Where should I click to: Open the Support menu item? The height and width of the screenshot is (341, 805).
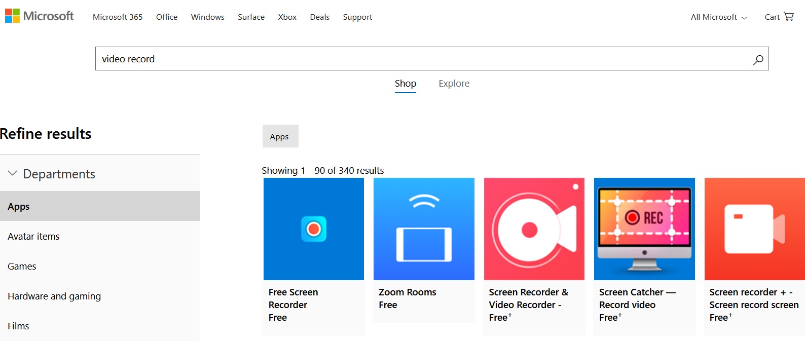tap(357, 17)
